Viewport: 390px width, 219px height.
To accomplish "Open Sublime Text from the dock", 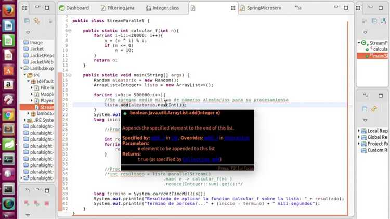I will pyautogui.click(x=8, y=130).
